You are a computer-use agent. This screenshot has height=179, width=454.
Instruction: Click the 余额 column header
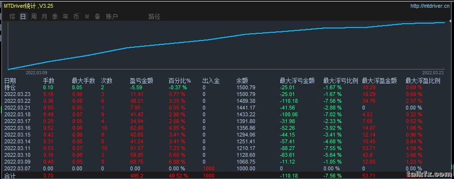pos(242,81)
